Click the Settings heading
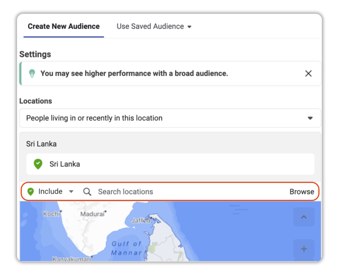 35,54
